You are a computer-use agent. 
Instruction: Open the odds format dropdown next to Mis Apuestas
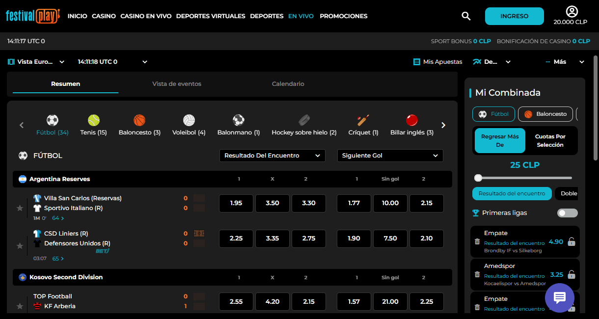click(492, 62)
